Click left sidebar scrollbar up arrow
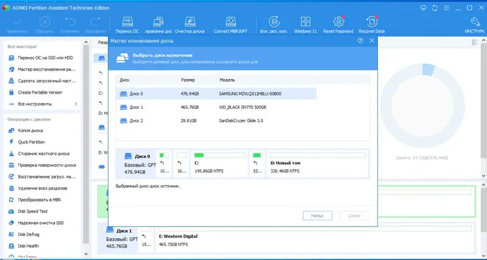The height and width of the screenshot is (260, 487). pos(86,42)
